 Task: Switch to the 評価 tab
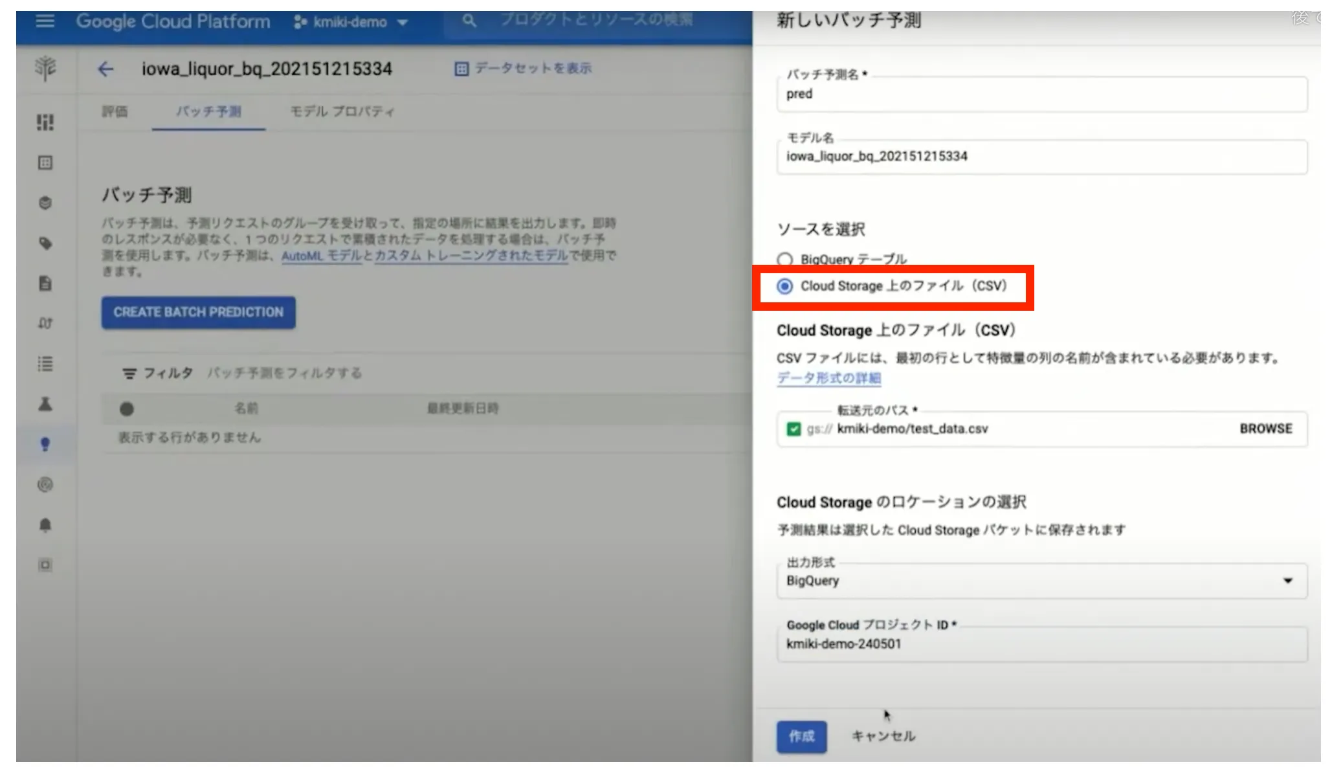(x=115, y=111)
